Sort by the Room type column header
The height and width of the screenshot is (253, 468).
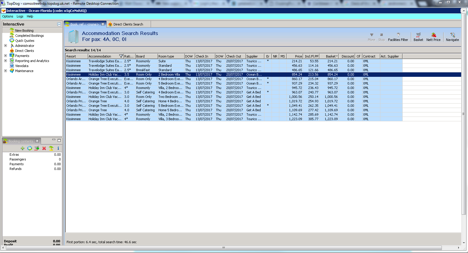pos(171,56)
